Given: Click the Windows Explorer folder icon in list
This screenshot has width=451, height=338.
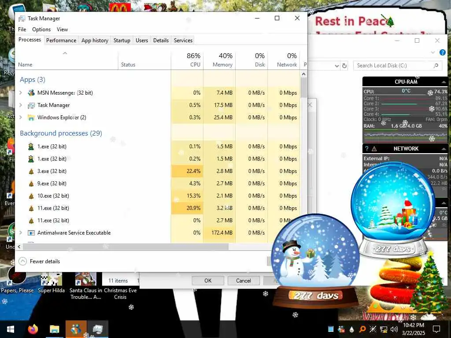Looking at the screenshot, I should click(31, 118).
